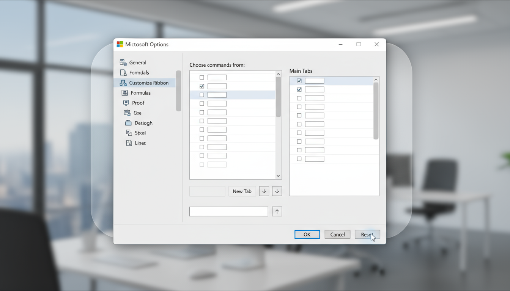This screenshot has height=291, width=510.
Task: Click the Main Tabs list scroll-up arrow
Action: (x=376, y=80)
